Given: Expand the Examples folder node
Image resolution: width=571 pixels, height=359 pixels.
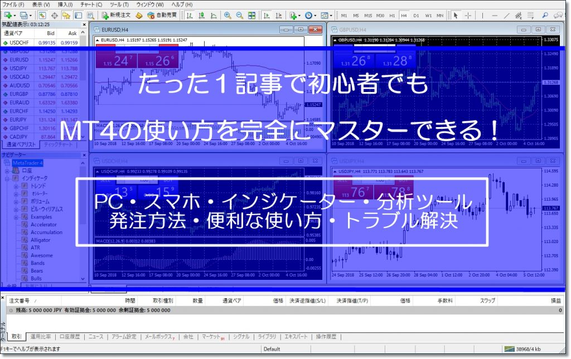Looking at the screenshot, I should click(x=16, y=217).
